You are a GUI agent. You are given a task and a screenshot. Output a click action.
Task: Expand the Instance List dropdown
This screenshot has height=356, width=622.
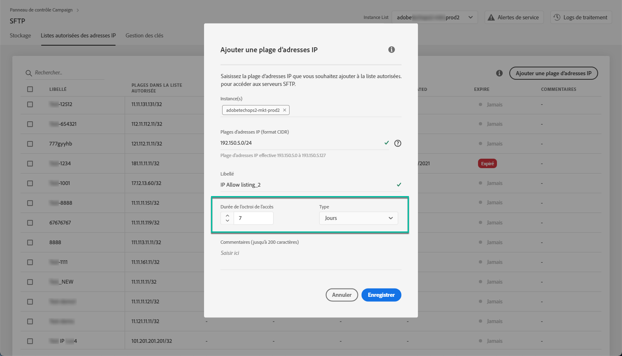(435, 17)
